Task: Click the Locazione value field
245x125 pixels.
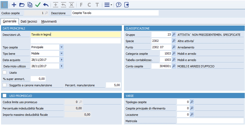Action: click(x=183, y=115)
